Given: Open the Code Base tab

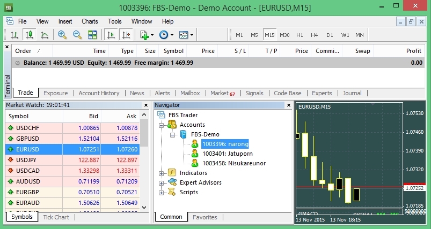Looking at the screenshot, I should click(288, 93).
